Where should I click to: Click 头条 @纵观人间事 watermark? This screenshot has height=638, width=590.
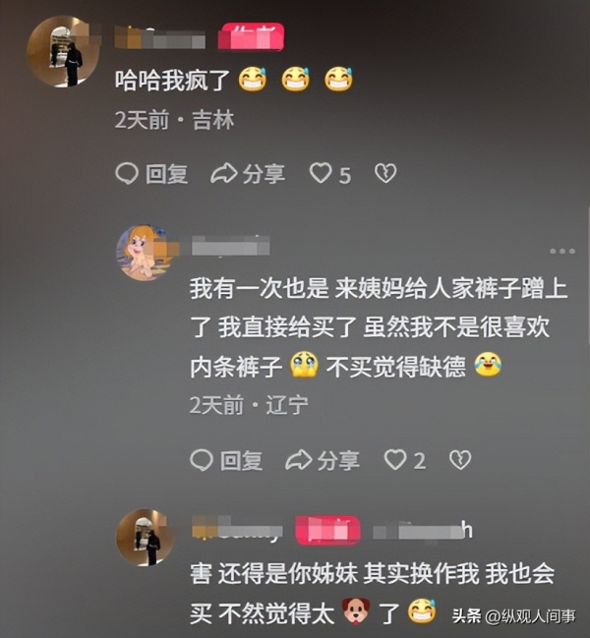point(514,616)
